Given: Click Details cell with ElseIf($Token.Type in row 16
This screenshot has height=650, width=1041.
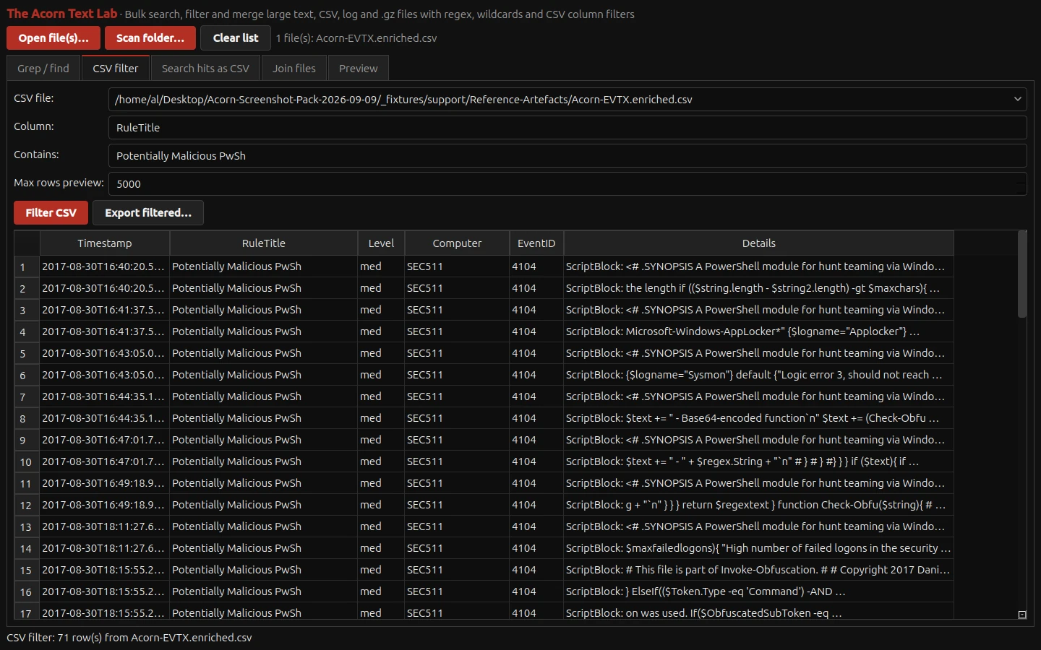Looking at the screenshot, I should coord(759,591).
